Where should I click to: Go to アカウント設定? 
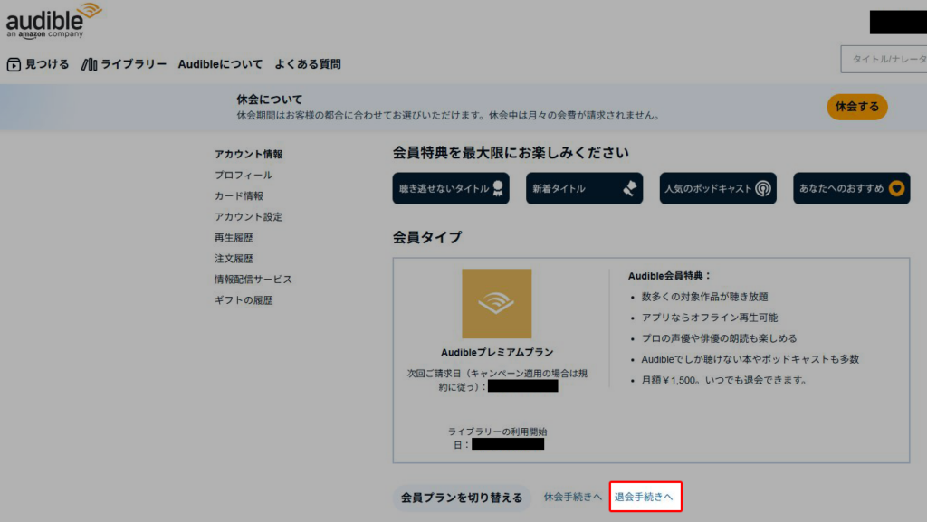click(x=248, y=216)
